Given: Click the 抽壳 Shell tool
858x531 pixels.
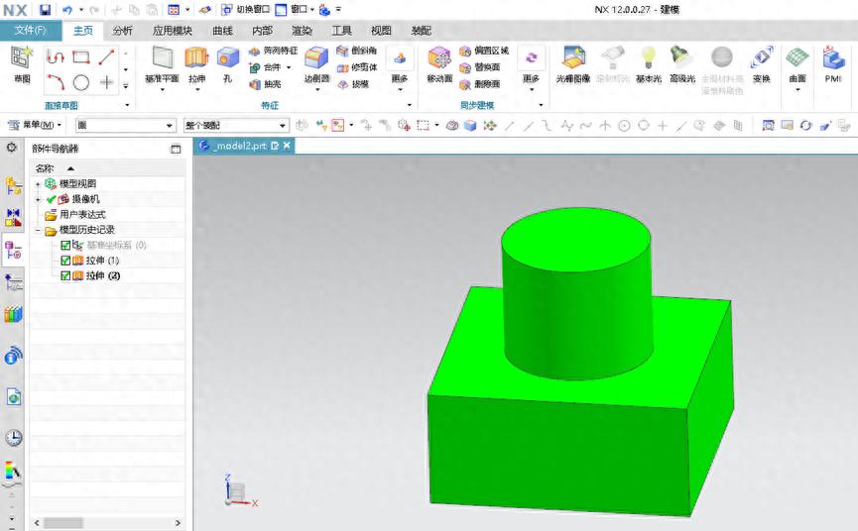Looking at the screenshot, I should tap(265, 84).
